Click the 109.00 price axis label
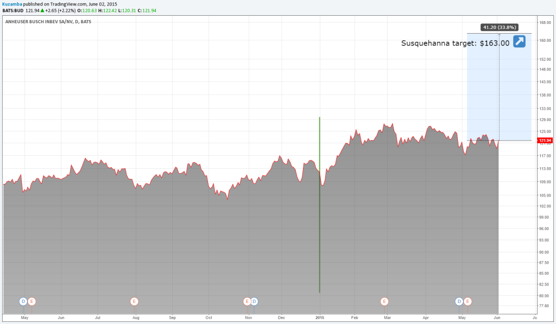 [545, 182]
